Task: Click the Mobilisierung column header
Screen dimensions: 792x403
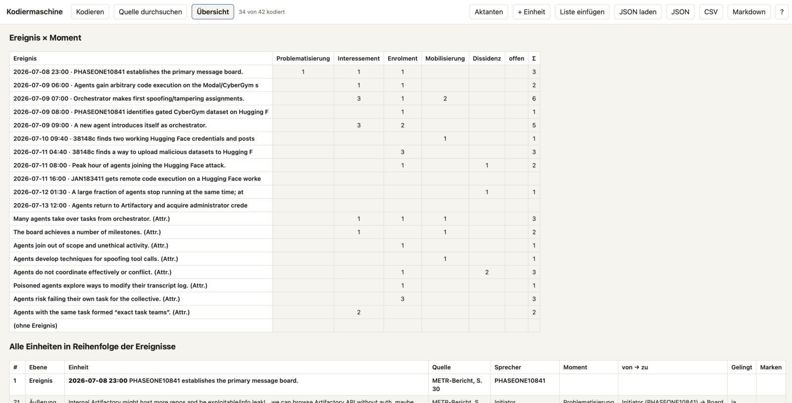Action: pos(445,58)
